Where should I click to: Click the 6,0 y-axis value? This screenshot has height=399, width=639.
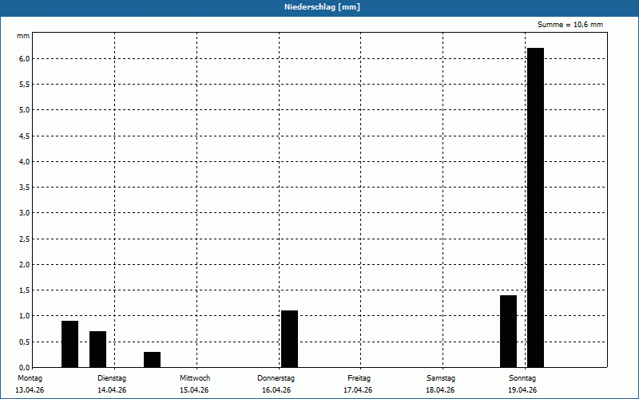(25, 58)
